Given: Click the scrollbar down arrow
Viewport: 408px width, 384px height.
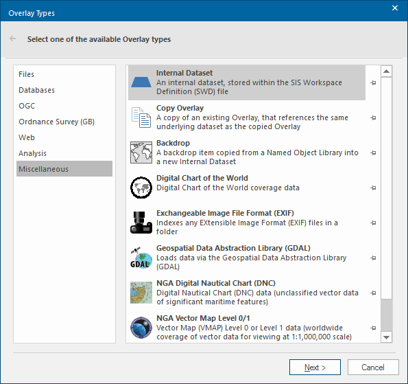Looking at the screenshot, I should click(x=387, y=337).
